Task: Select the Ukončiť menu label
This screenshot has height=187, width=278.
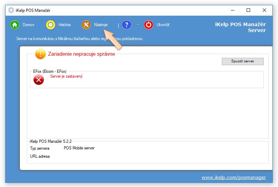Action: pos(163,25)
